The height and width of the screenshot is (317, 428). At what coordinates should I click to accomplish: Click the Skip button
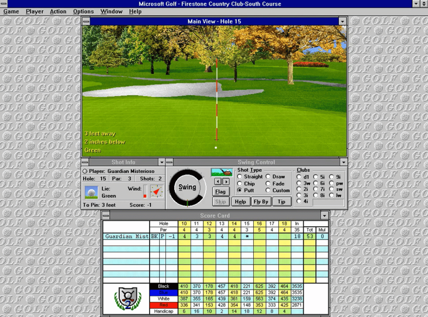click(220, 202)
